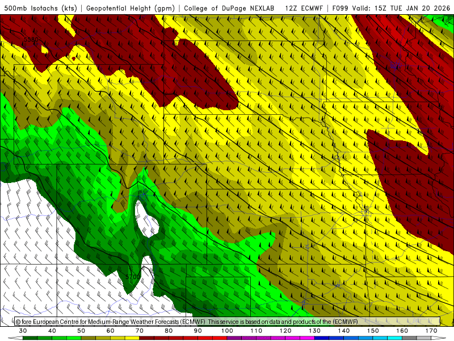Click the 120 value on the color scale
The width and height of the screenshot is (454, 341).
click(x=285, y=331)
